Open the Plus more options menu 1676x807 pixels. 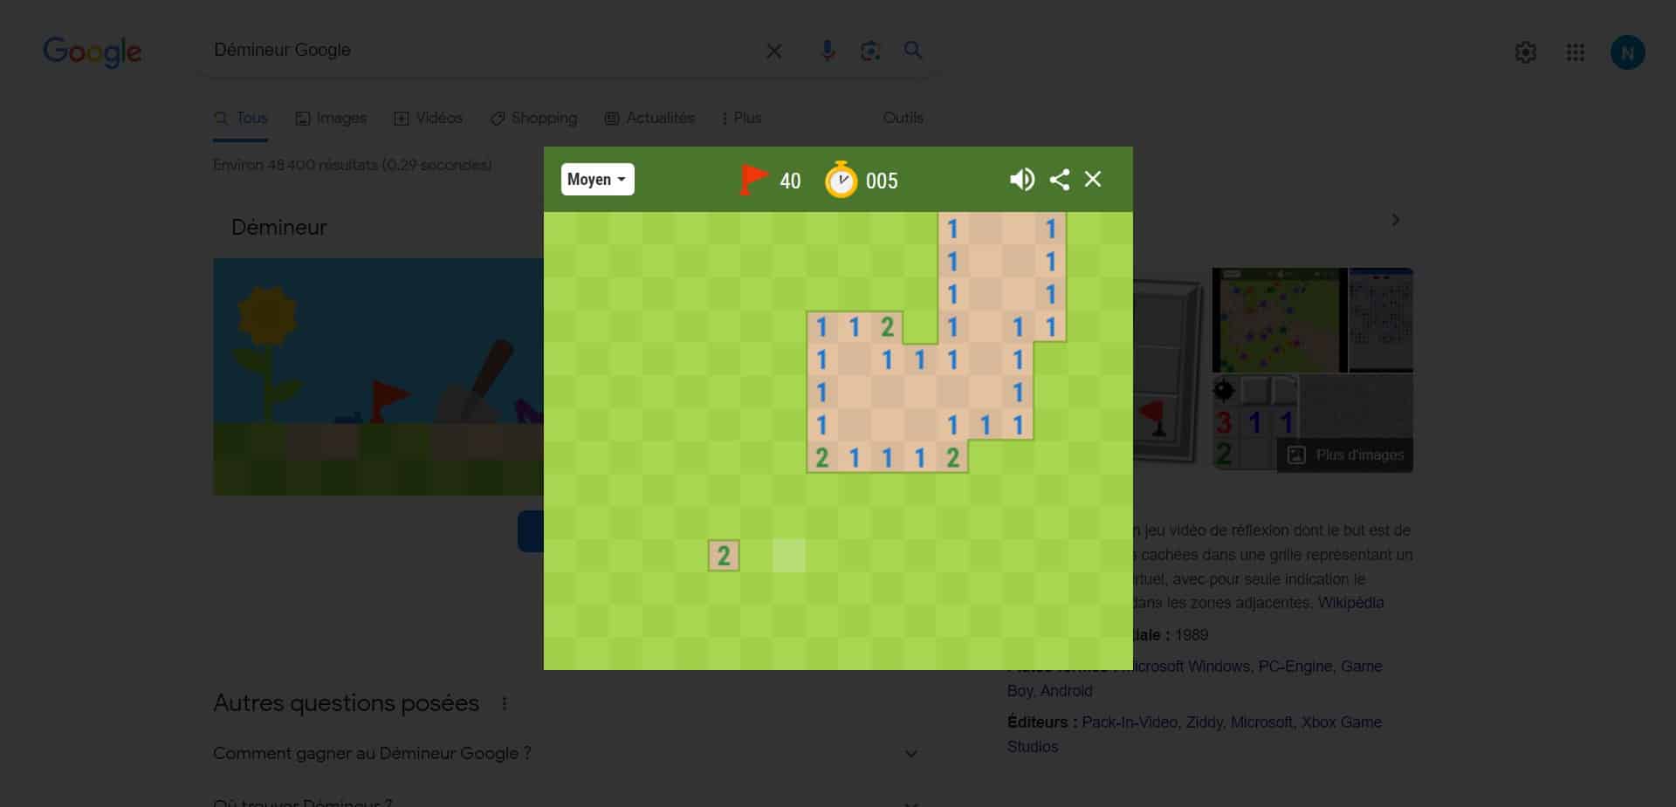tap(742, 118)
